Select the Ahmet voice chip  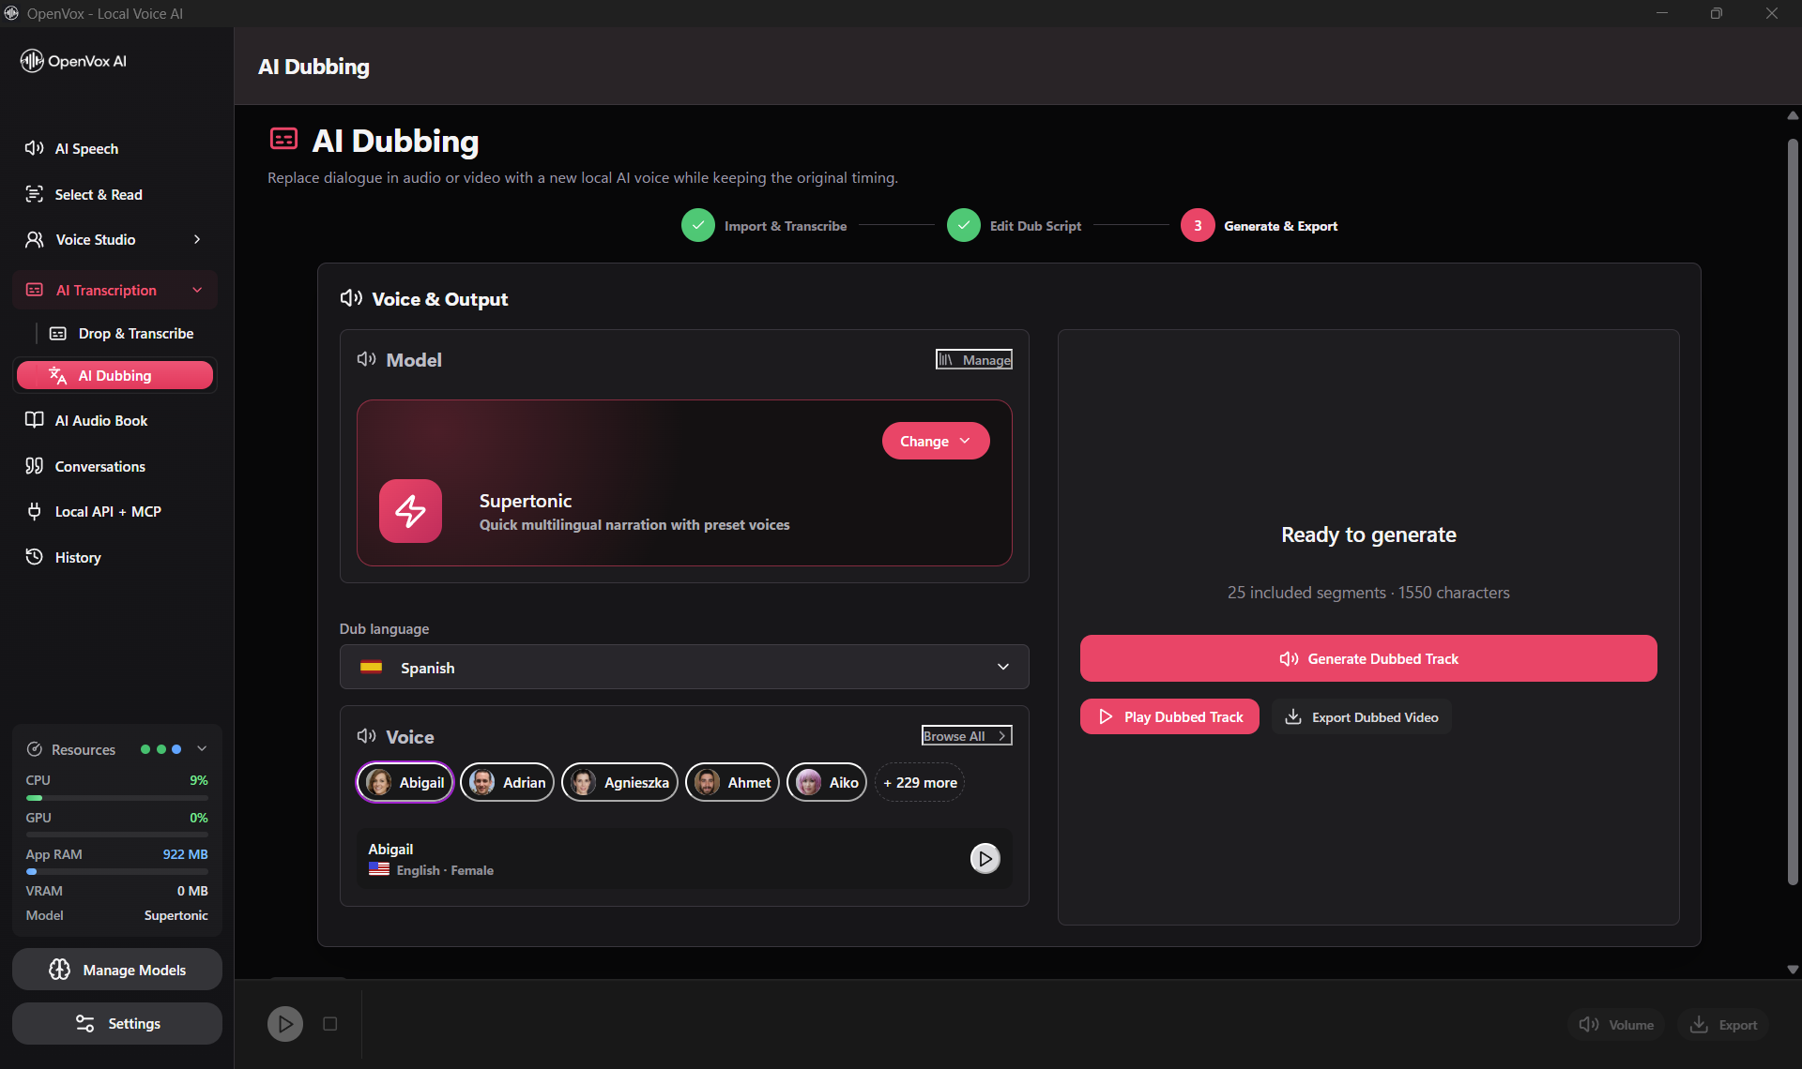[732, 782]
